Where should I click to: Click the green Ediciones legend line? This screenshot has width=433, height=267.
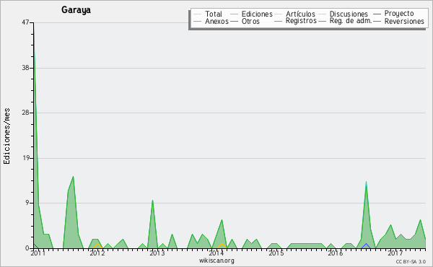click(234, 14)
